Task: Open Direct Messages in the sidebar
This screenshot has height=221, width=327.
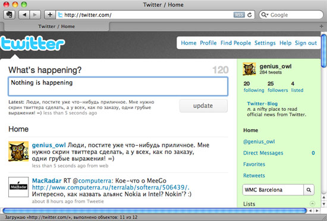Action: pos(263,153)
